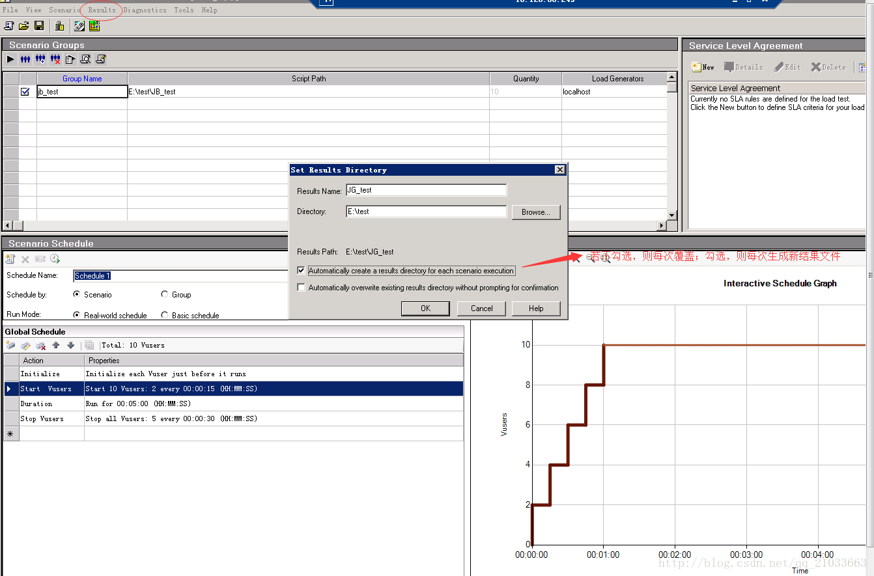This screenshot has width=874, height=576.
Task: Click the Delete Schedule X icon
Action: [25, 259]
